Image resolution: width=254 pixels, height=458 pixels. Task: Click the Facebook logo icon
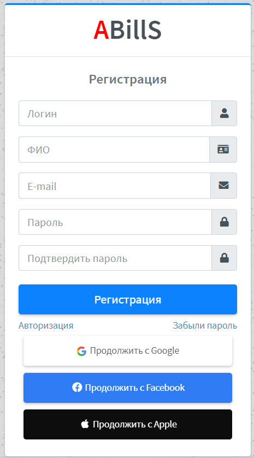pyautogui.click(x=77, y=388)
